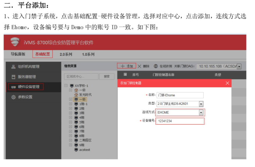Click the monitor icon next to 5期
The image size is (255, 167).
point(76,122)
